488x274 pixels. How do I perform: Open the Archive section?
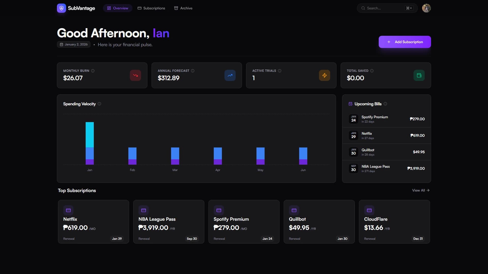pos(183,8)
